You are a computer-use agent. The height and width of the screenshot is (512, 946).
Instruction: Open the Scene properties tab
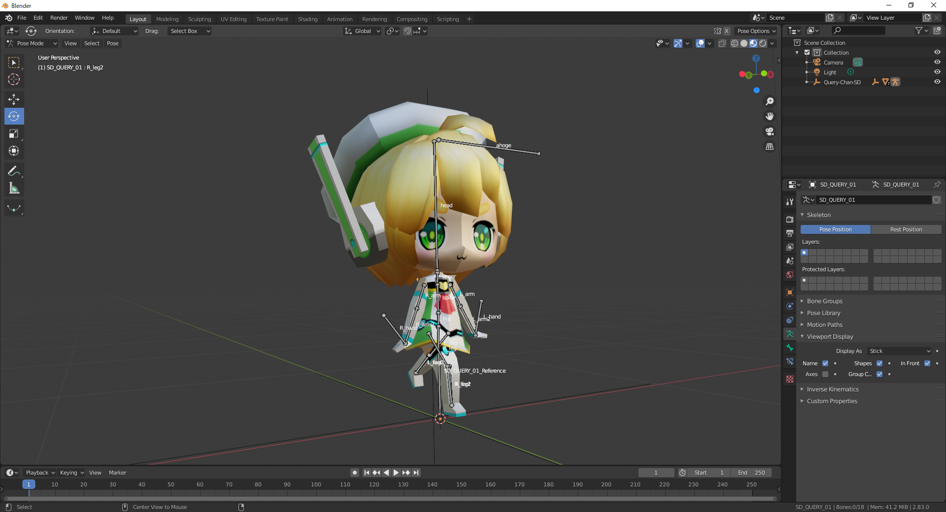[x=790, y=260]
